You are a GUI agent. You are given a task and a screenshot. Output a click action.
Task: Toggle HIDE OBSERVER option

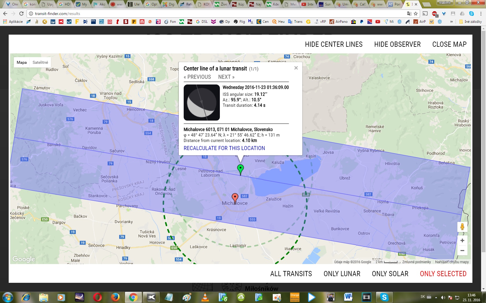397,44
